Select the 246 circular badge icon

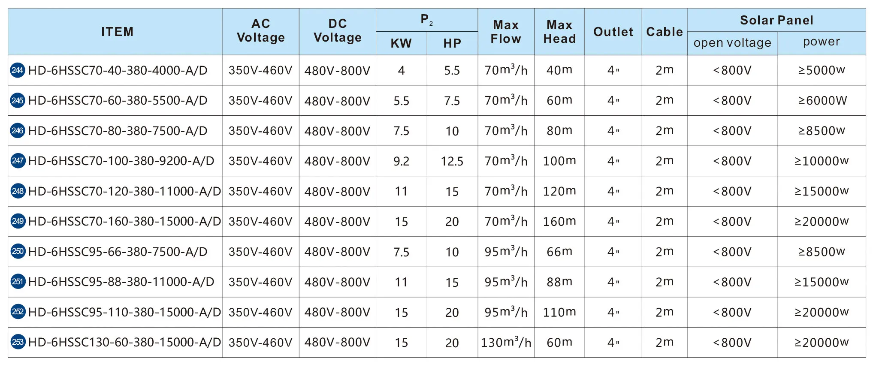click(18, 131)
